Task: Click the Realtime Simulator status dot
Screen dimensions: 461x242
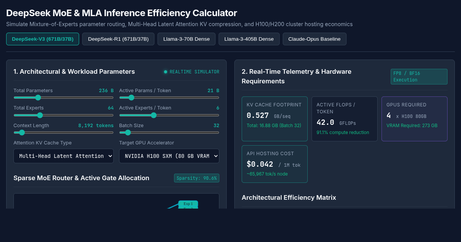Action: 166,72
